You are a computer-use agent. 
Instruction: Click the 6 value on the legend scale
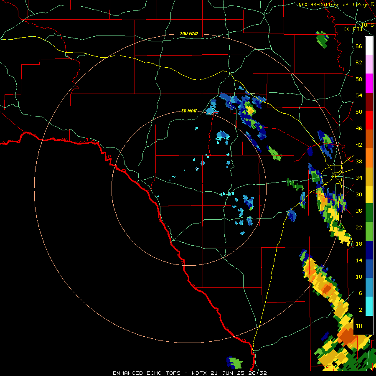point(361,293)
